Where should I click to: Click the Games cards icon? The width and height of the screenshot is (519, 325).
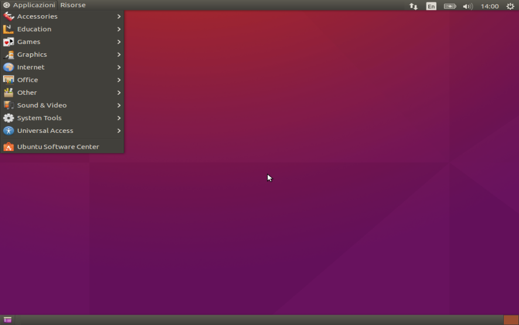8,42
